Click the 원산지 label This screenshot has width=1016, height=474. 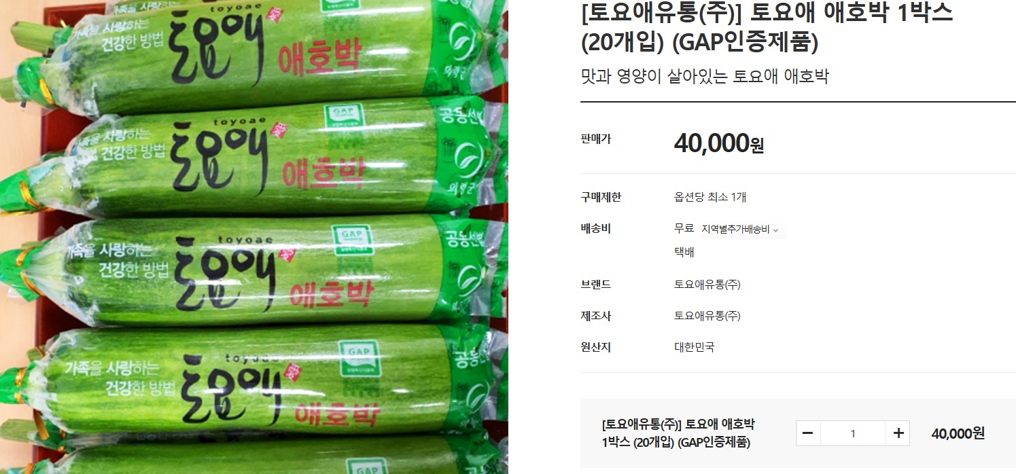pyautogui.click(x=596, y=347)
